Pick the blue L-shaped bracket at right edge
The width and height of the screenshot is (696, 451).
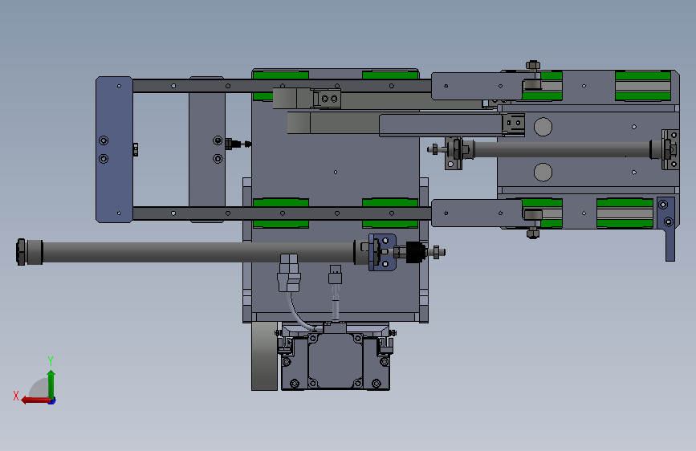(667, 229)
